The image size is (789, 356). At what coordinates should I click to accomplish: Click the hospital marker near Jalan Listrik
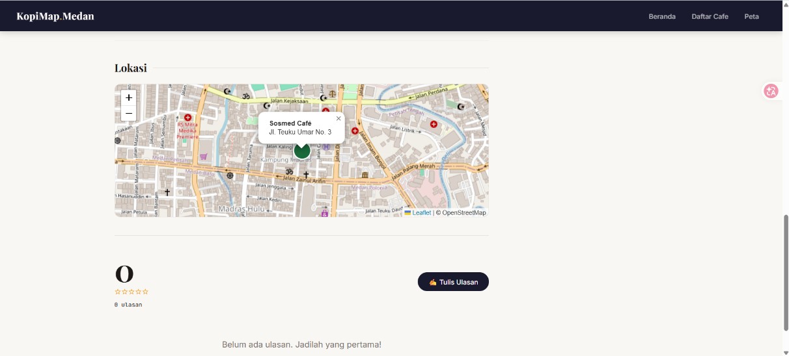(x=434, y=124)
